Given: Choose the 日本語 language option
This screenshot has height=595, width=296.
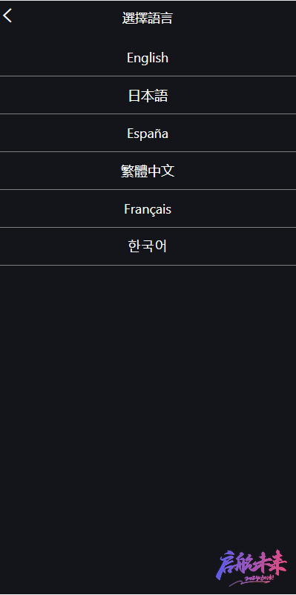Looking at the screenshot, I should tap(148, 95).
